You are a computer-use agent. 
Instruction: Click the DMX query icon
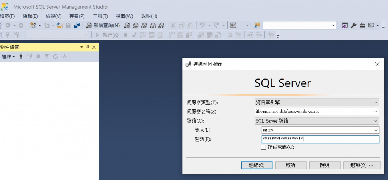point(144,25)
